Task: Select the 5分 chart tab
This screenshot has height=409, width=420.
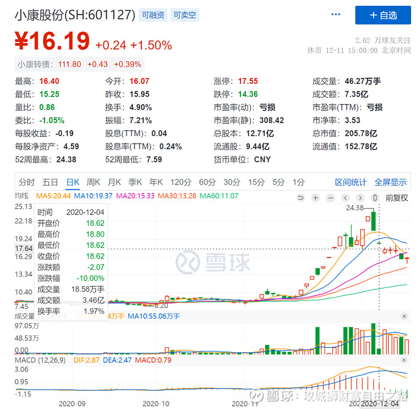Action: [x=279, y=182]
